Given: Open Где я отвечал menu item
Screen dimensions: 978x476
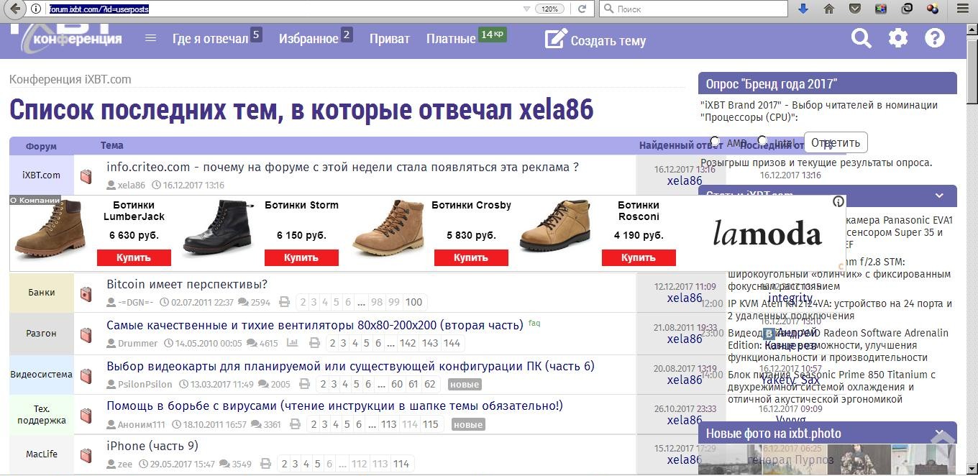Looking at the screenshot, I should (210, 39).
